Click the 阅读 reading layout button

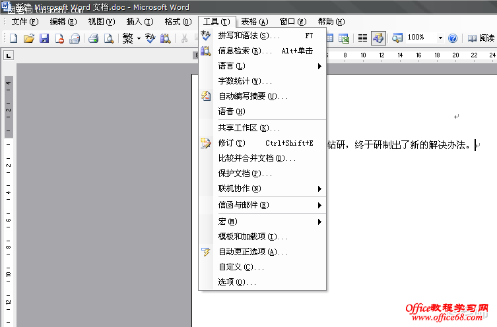coord(481,38)
